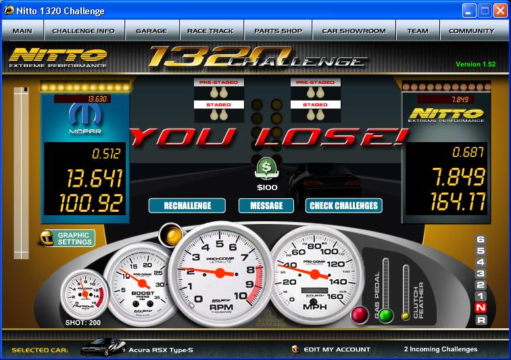Screen dimensions: 511x360
Task: Go to the GARAGE tab
Action: 151,30
